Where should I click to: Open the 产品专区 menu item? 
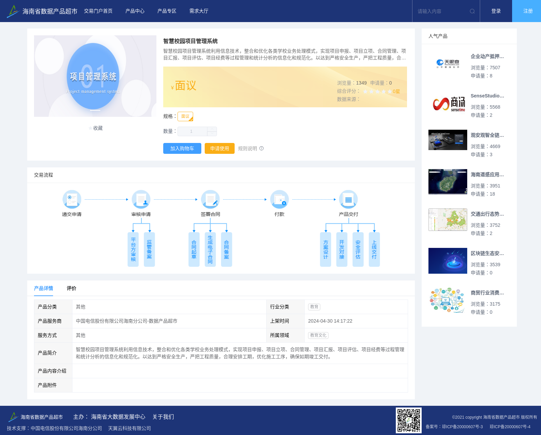[x=167, y=11]
